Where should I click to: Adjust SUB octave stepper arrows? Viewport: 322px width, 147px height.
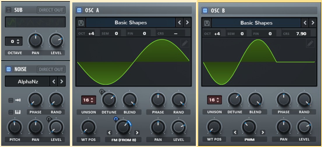[18, 42]
